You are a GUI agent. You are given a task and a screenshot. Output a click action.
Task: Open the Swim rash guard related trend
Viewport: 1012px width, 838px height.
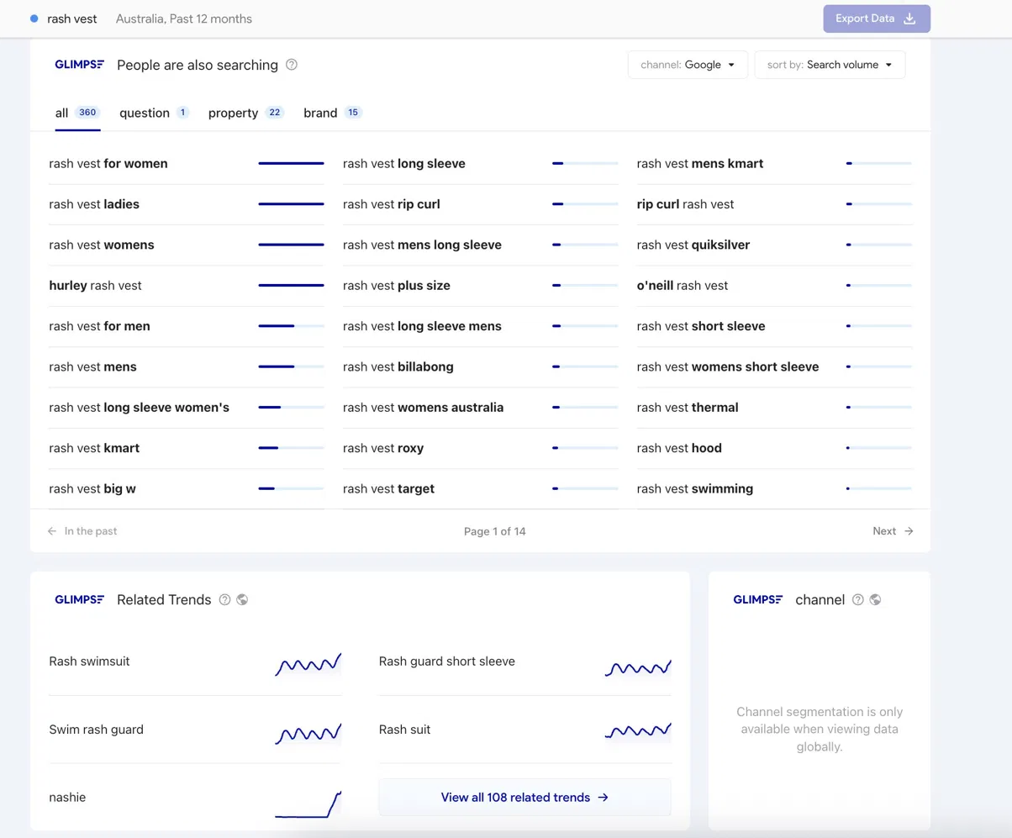[97, 730]
